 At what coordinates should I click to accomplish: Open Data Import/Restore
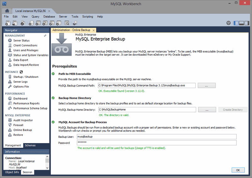click(x=26, y=65)
